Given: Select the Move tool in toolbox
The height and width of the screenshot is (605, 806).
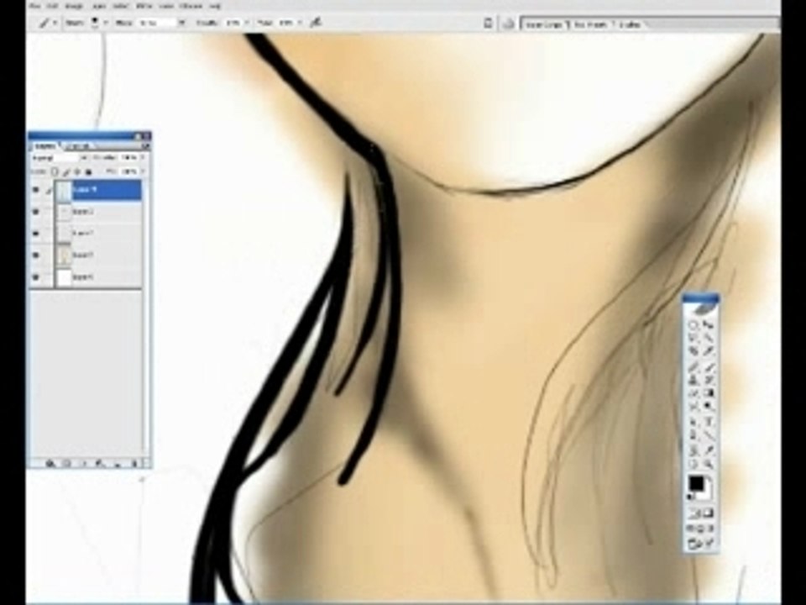Looking at the screenshot, I should [709, 324].
